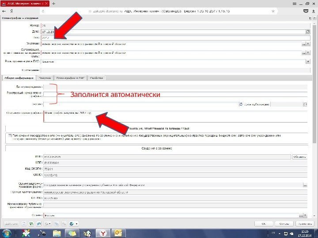Maximize the План-график inner window

click(310, 18)
